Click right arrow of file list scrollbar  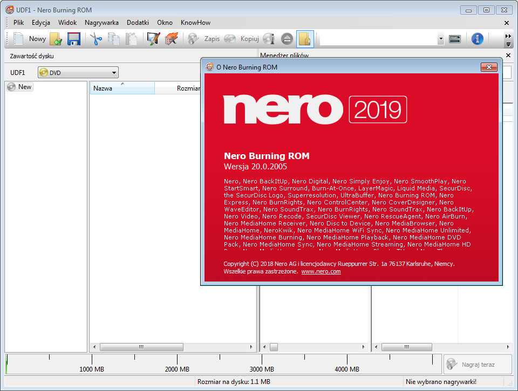508,347
